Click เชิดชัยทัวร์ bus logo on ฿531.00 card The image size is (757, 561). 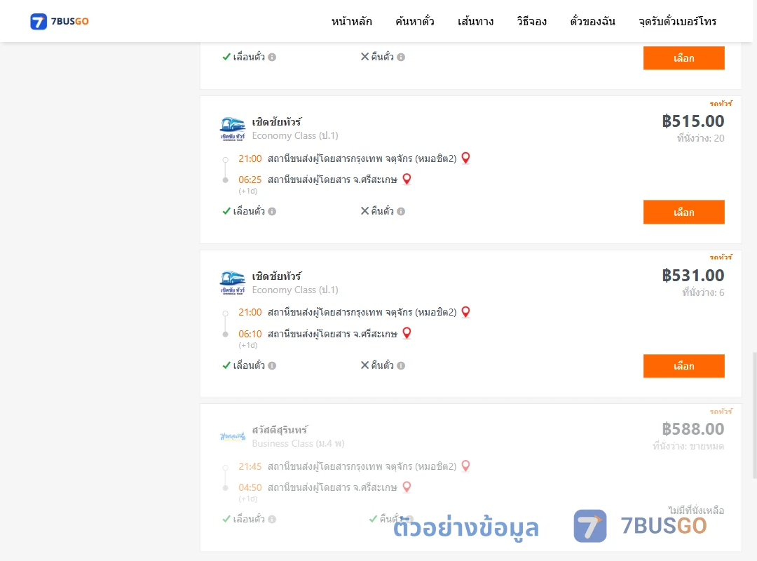233,283
